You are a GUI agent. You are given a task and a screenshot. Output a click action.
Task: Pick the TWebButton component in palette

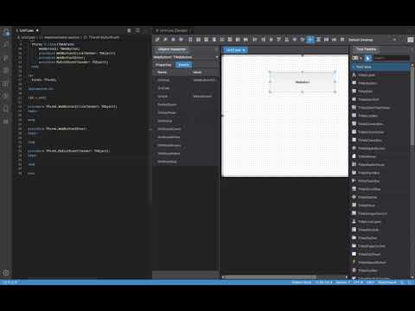point(367,83)
